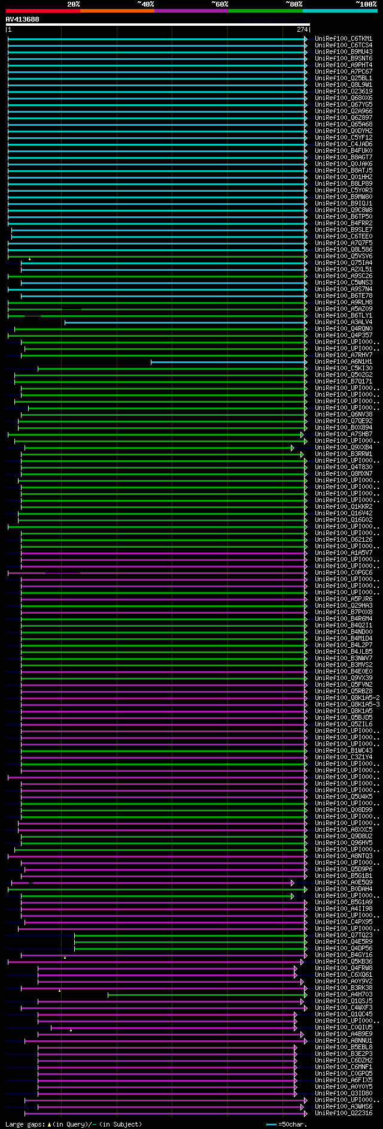Select the query name AV413688
Viewport: 383px width, 1129px height.
tap(23, 19)
